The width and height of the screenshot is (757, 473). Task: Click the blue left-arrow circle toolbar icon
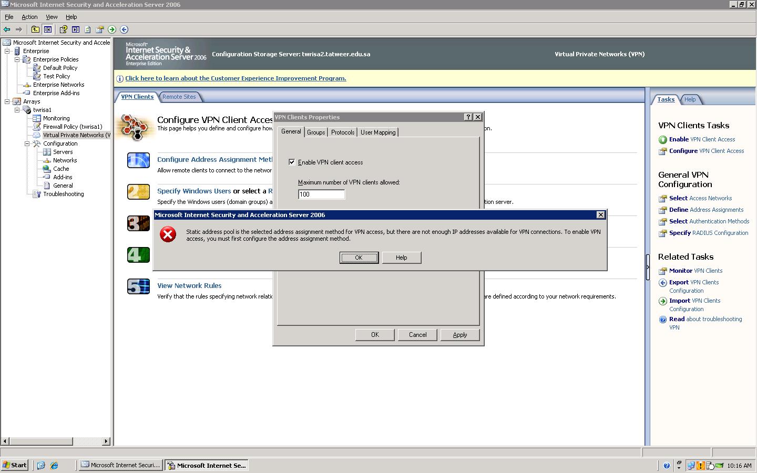[x=124, y=29]
